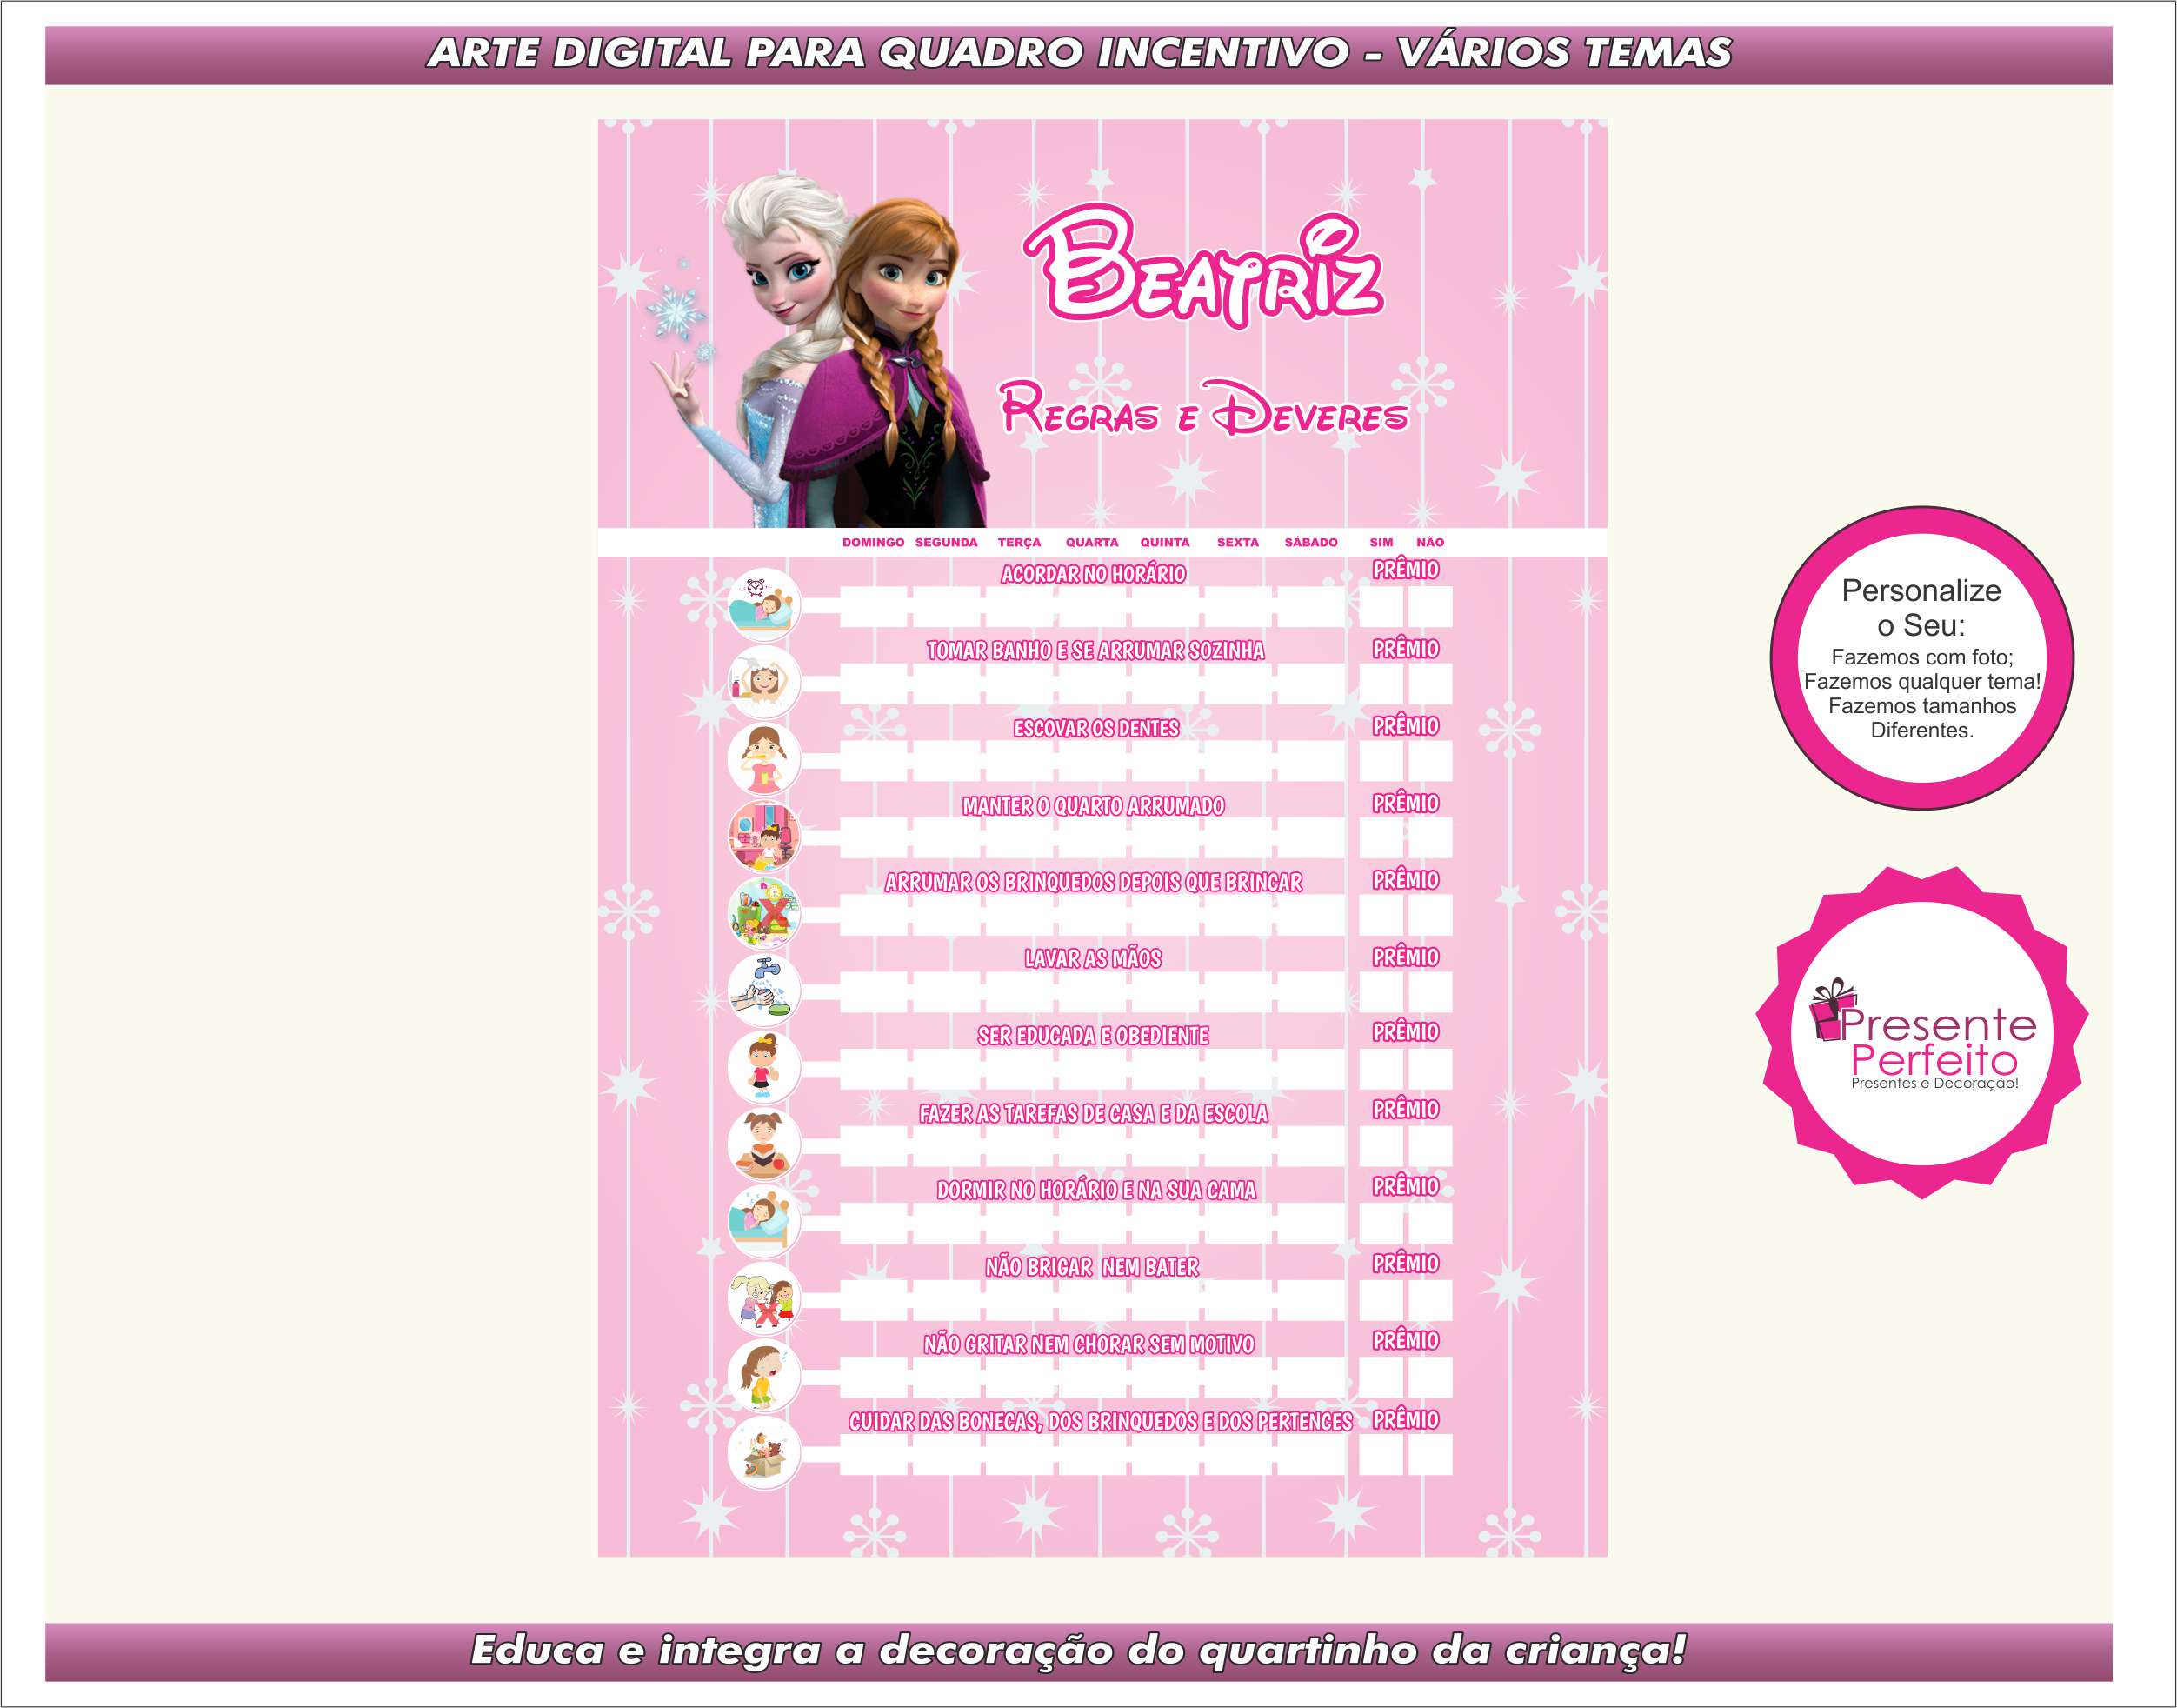Click the wake-up alarm clock icon

763,604
